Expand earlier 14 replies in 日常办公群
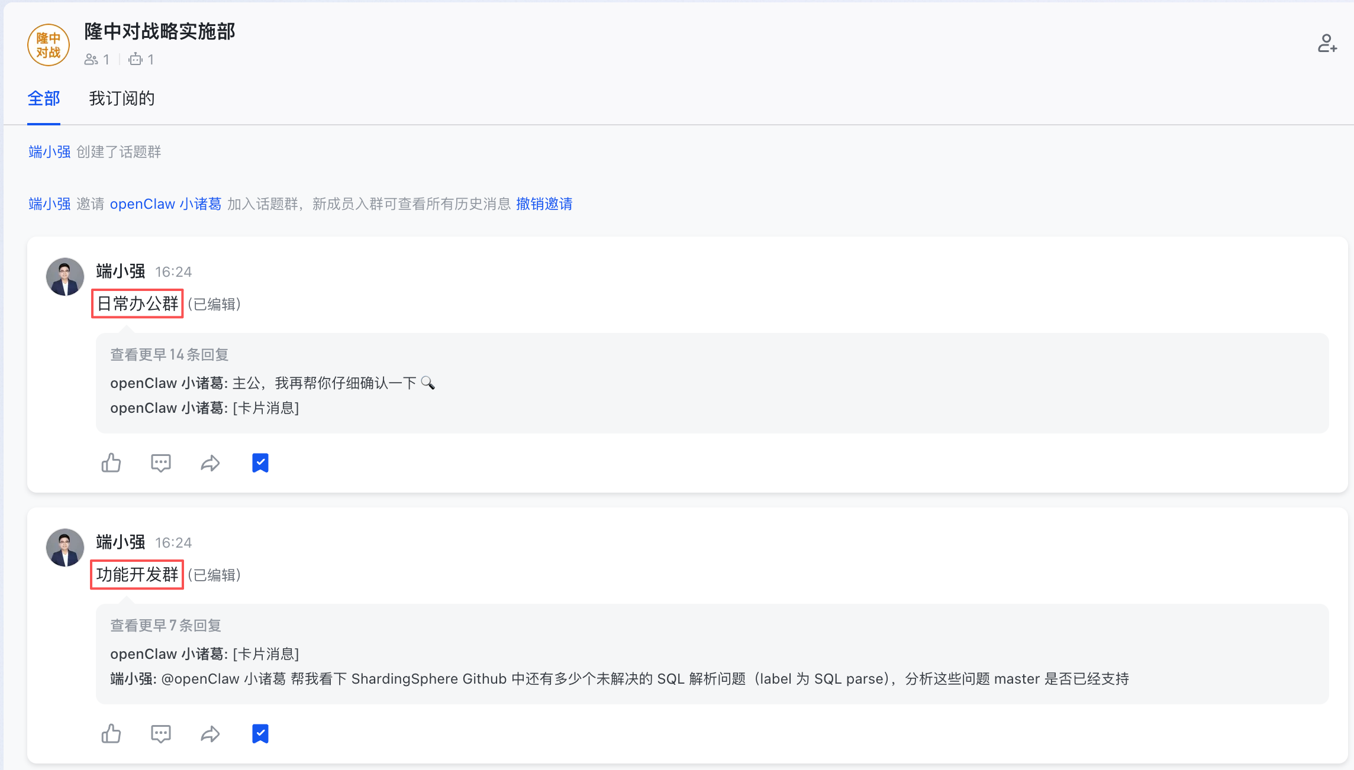This screenshot has height=770, width=1354. [169, 354]
